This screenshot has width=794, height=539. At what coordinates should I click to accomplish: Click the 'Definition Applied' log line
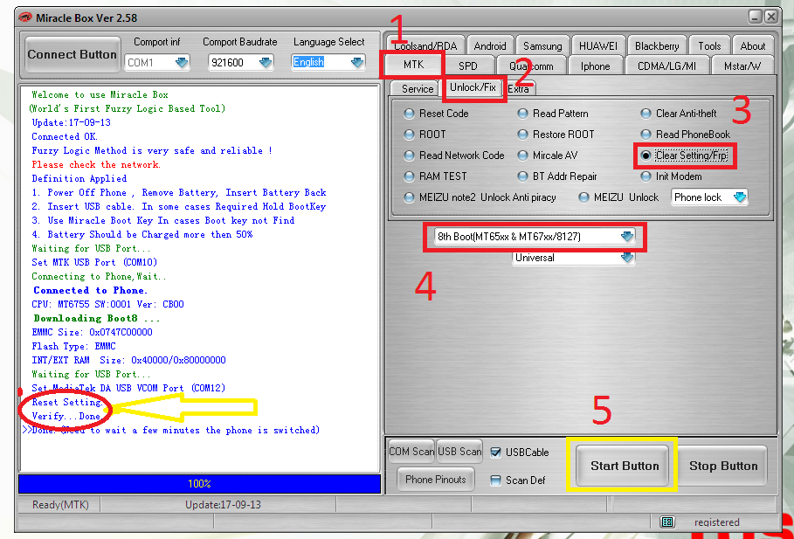79,178
